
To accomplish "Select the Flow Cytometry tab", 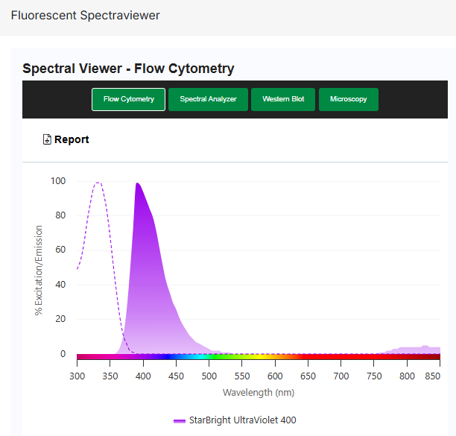I will click(129, 99).
